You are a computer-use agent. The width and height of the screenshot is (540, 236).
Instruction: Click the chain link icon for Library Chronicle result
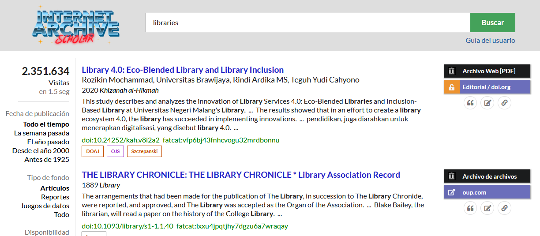[x=504, y=208]
